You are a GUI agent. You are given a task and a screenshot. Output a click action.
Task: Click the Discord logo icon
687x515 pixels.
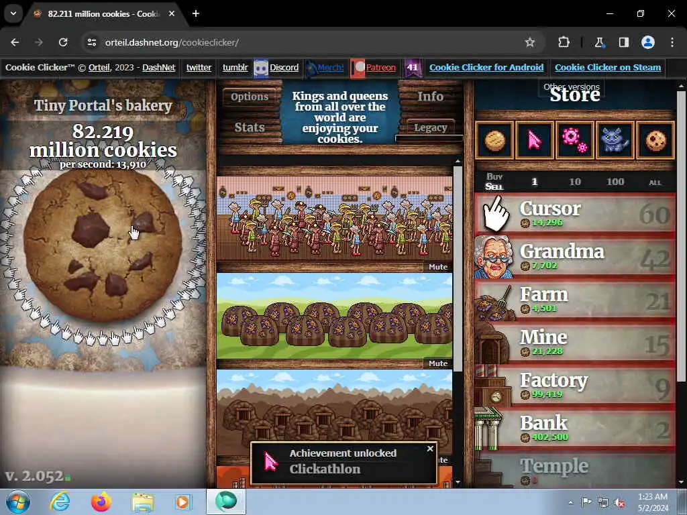click(261, 68)
